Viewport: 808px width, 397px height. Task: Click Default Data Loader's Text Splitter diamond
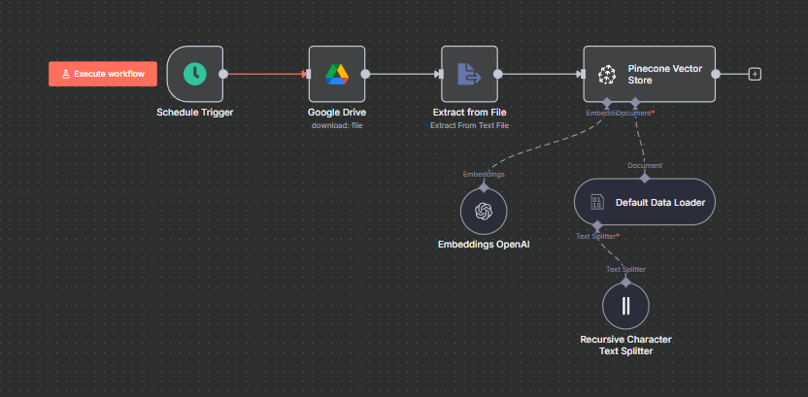(597, 226)
